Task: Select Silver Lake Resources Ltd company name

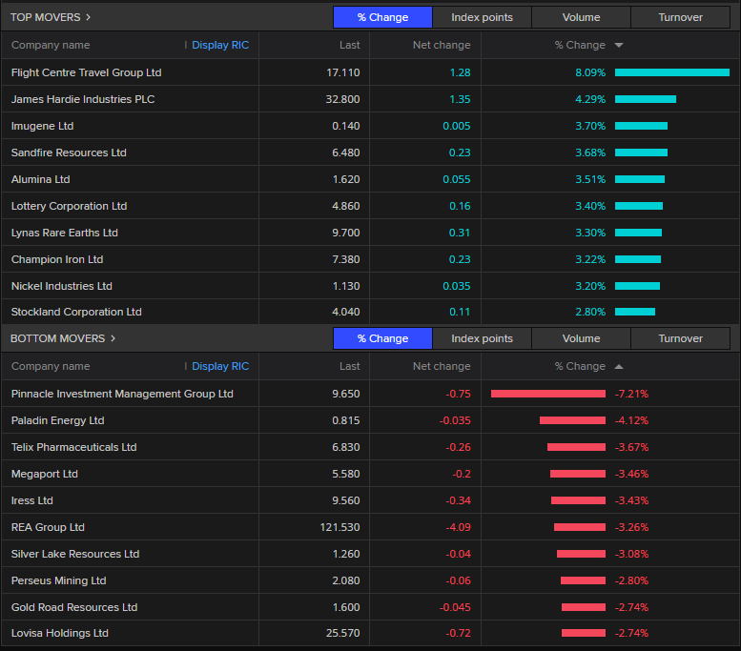Action: [x=75, y=554]
